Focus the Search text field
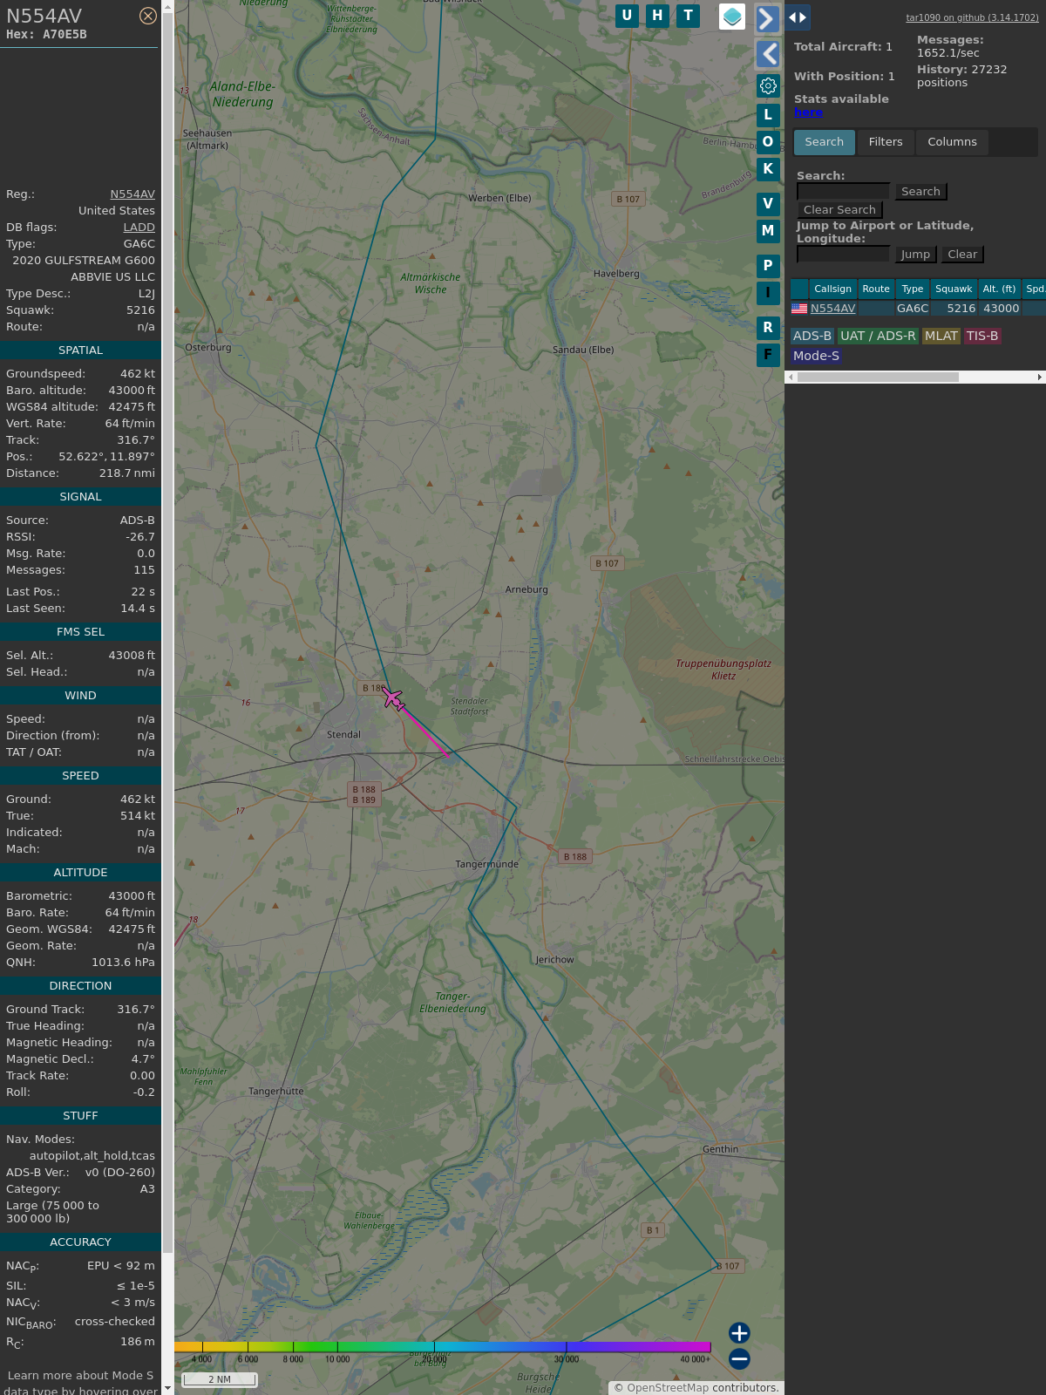 coord(843,191)
